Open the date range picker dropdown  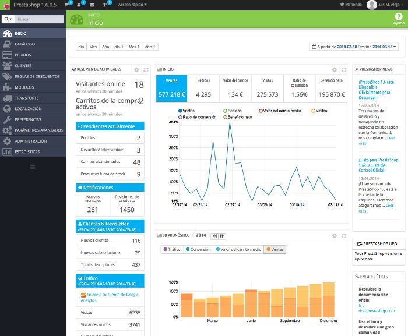coord(354,47)
